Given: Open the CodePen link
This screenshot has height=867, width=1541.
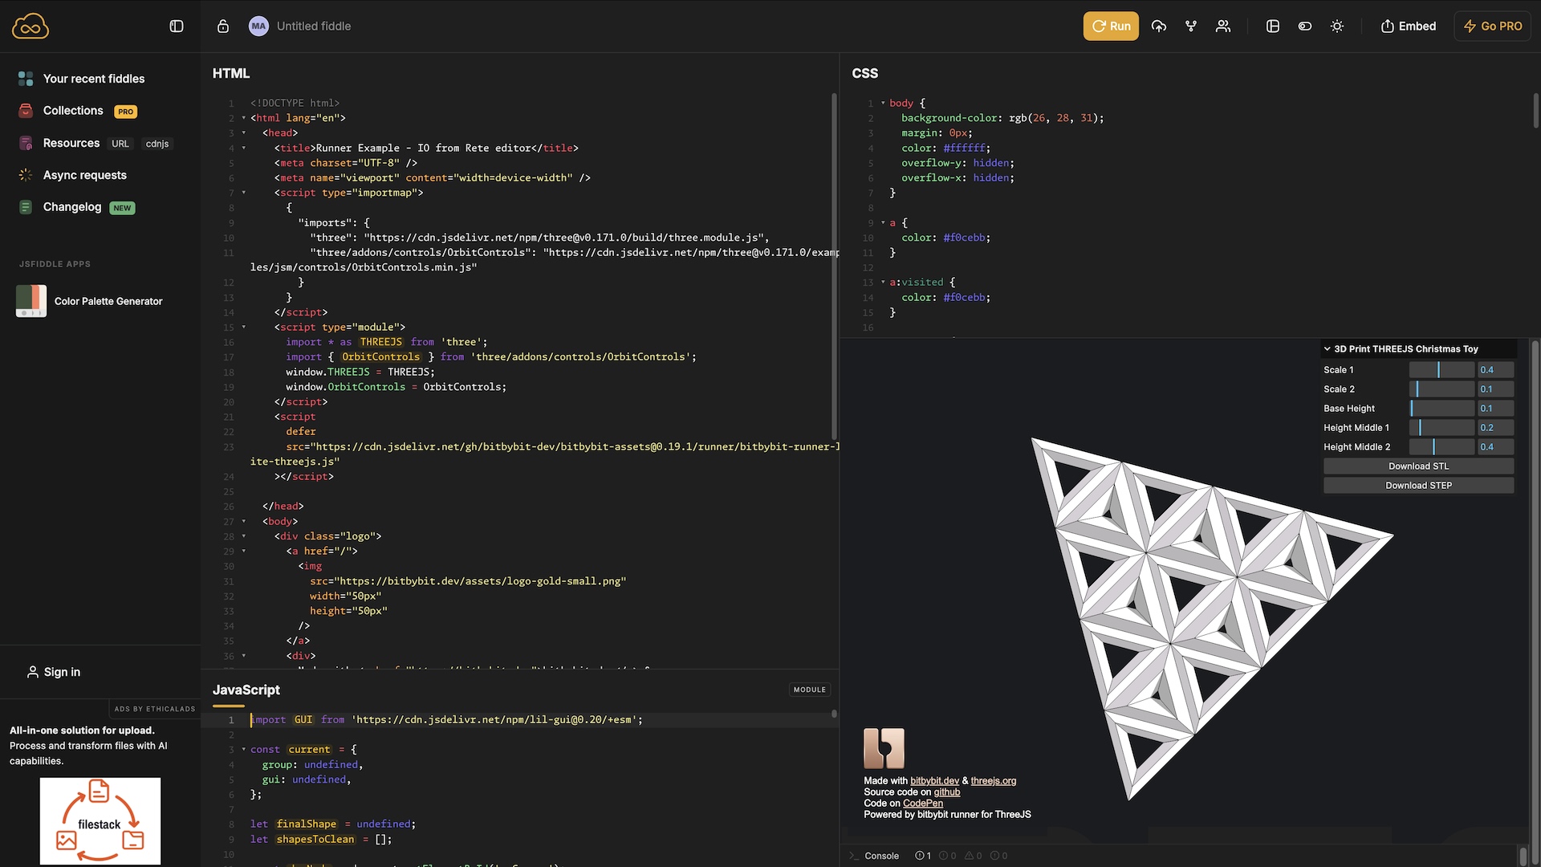Looking at the screenshot, I should click(923, 804).
